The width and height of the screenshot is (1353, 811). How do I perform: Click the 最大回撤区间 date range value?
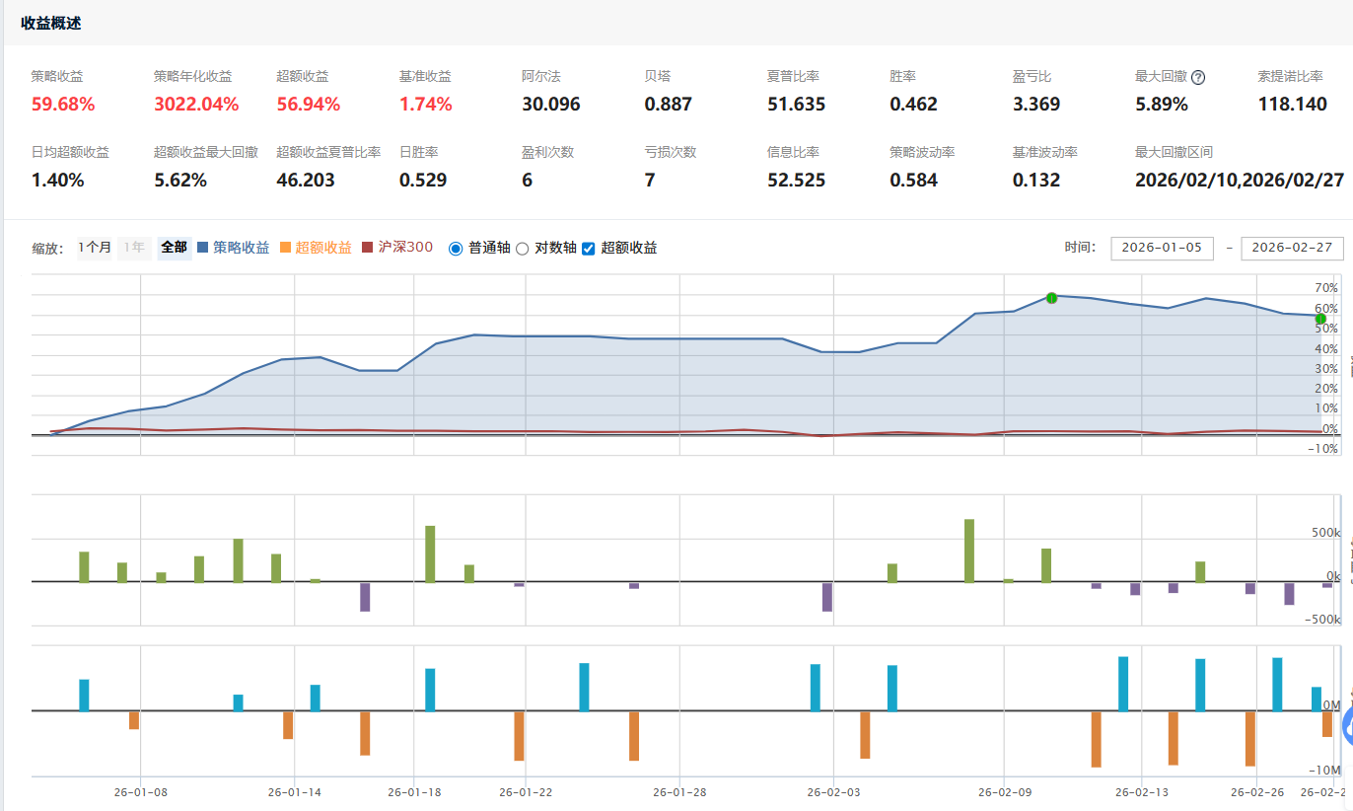pyautogui.click(x=1240, y=181)
